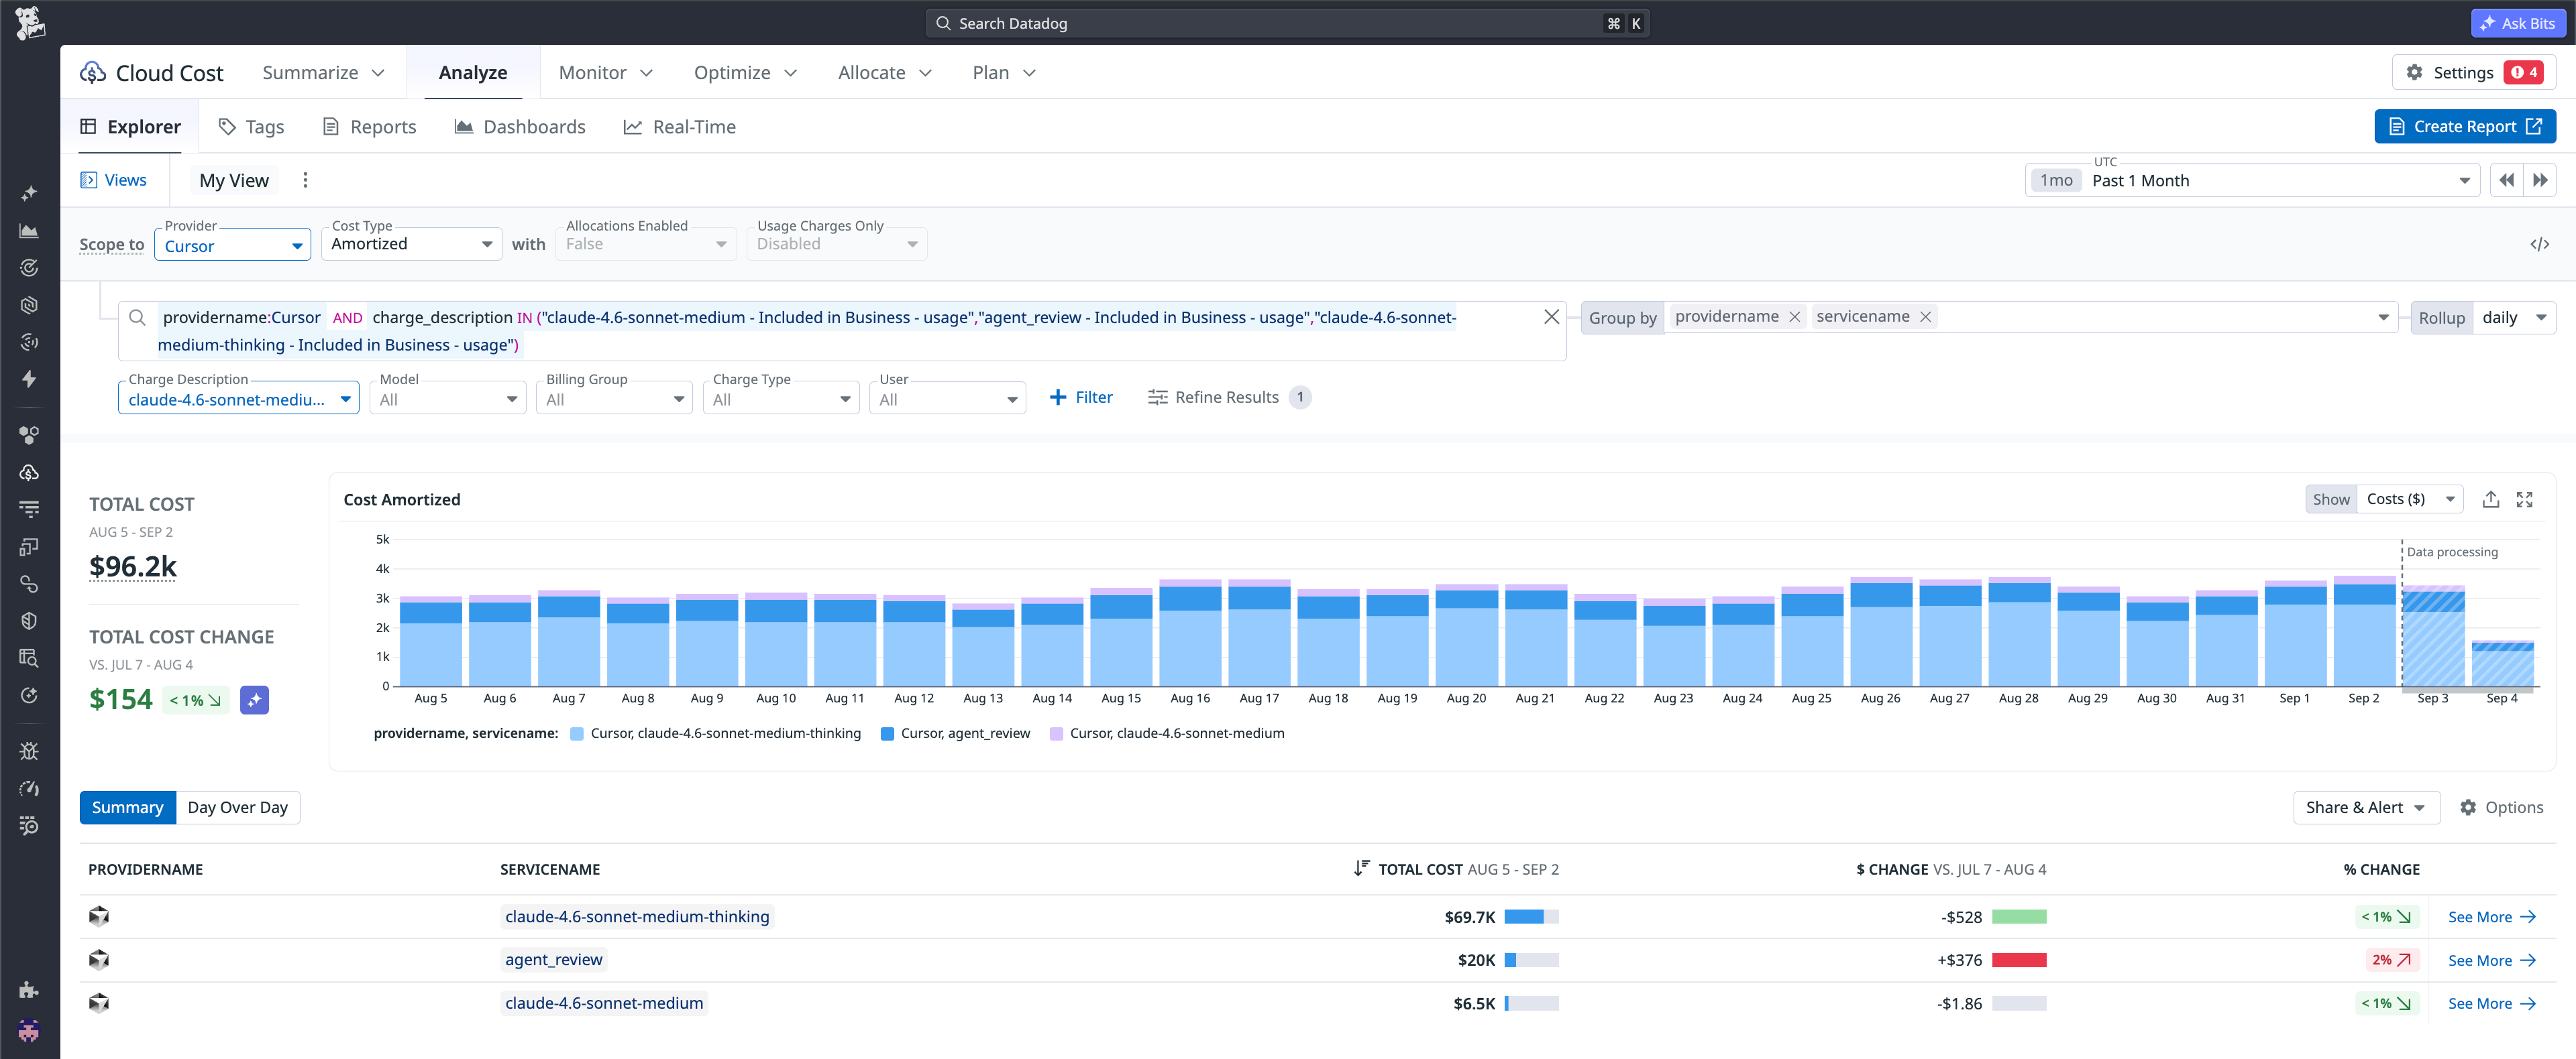2576x1059 pixels.
Task: Add a new Filter
Action: click(1081, 397)
